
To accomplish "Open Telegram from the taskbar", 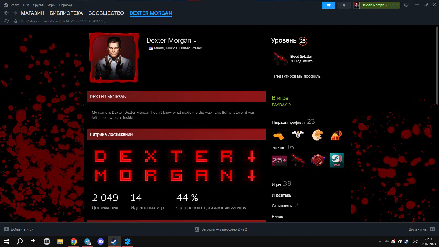I will click(87, 242).
